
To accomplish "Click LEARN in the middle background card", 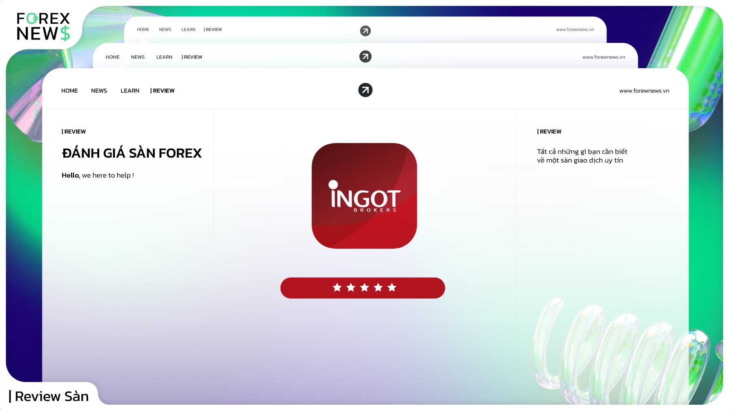I will 164,57.
